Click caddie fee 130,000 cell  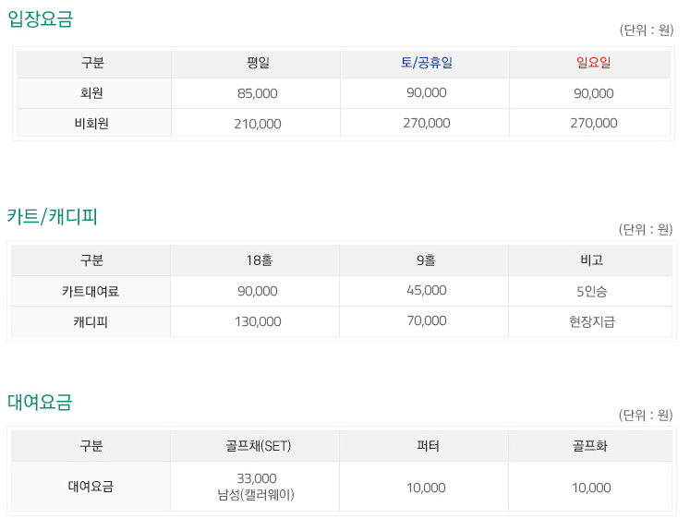[x=258, y=321]
